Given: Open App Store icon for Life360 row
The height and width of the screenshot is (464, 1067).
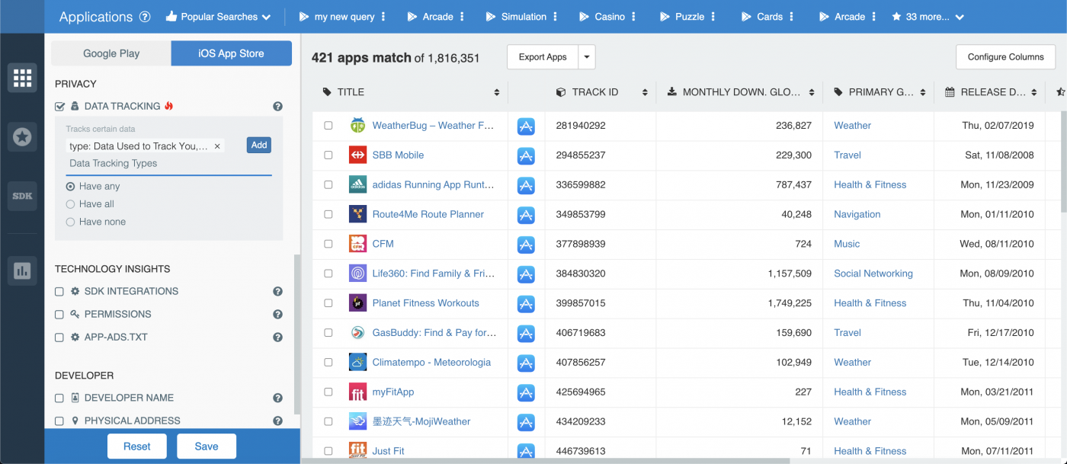Looking at the screenshot, I should pos(526,274).
